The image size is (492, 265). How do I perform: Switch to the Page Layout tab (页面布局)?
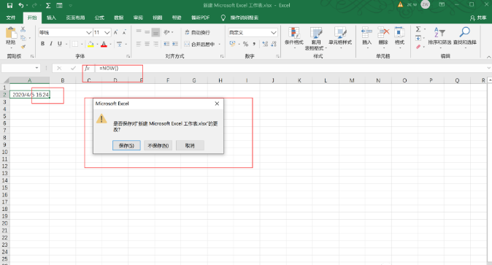point(75,18)
